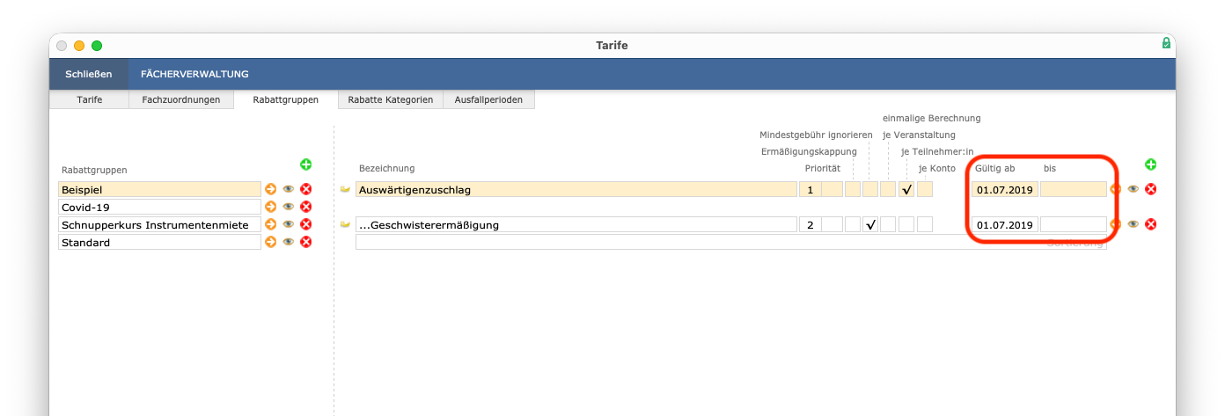The height and width of the screenshot is (416, 1225).
Task: Toggle eye icon for Auswärtigenzuschlag row
Action: click(1133, 189)
